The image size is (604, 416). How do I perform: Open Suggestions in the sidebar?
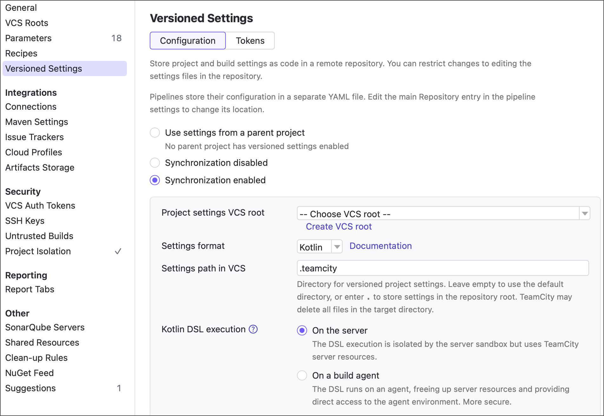click(x=30, y=388)
